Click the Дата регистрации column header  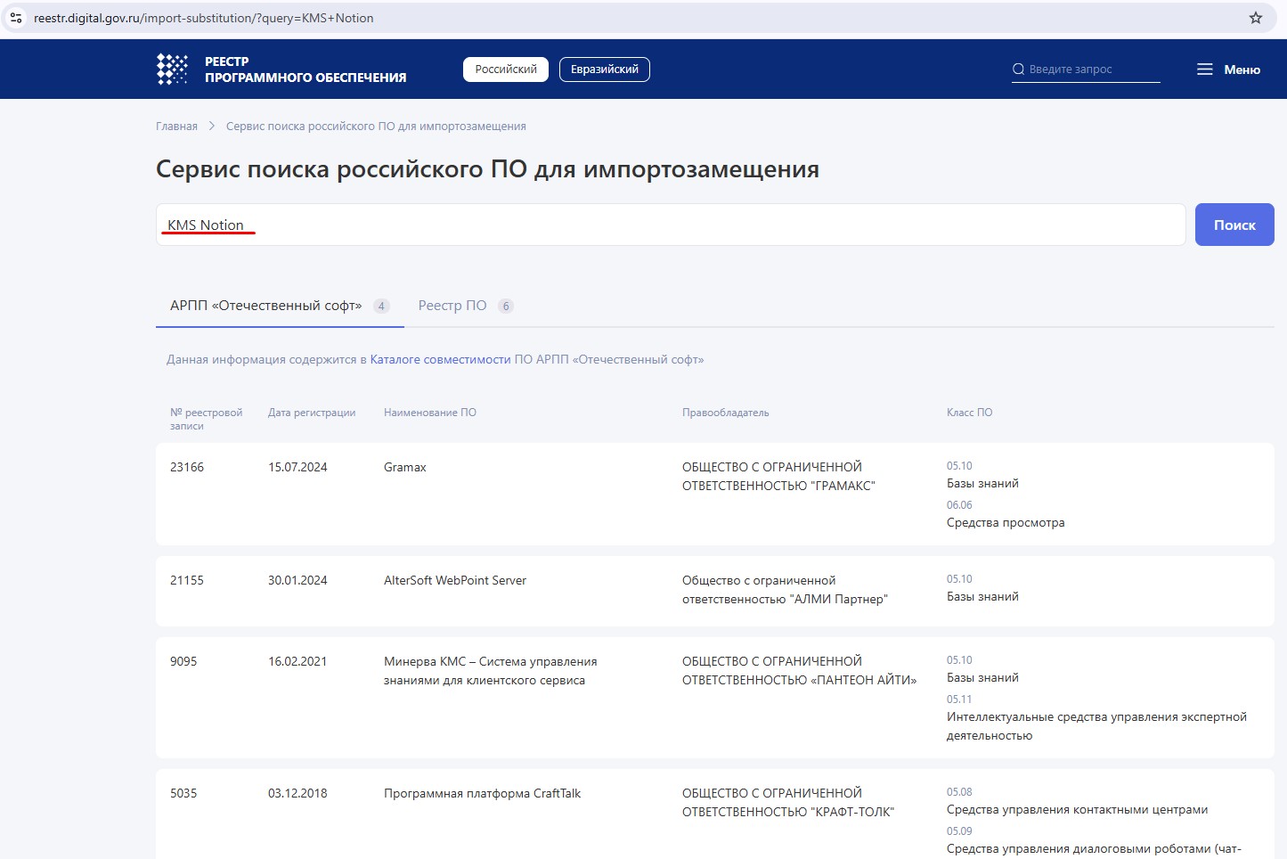[x=312, y=413]
